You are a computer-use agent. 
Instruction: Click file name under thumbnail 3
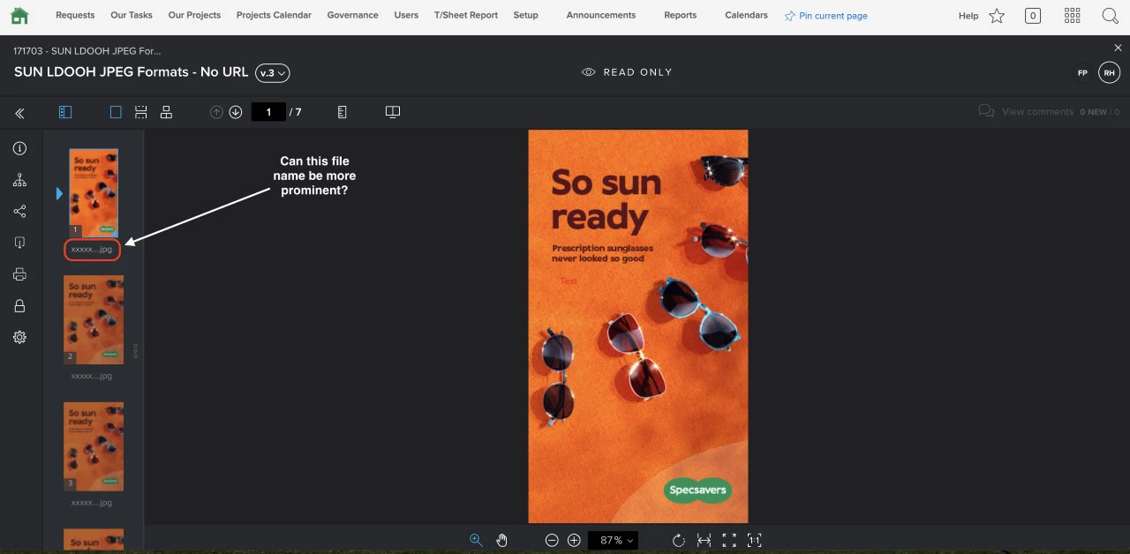coord(92,503)
